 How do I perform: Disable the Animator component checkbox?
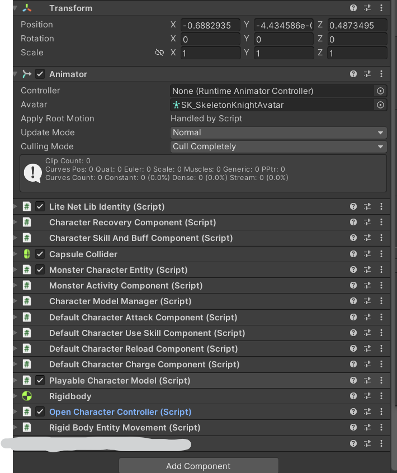click(39, 74)
